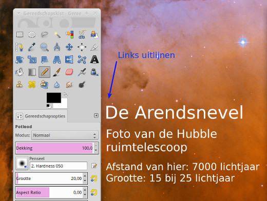Open the Gereedschapsopties panel configure menu
Viewport: 267px width, 201px height.
coord(96,116)
